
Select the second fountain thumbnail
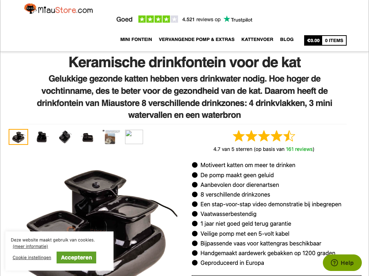[42, 137]
